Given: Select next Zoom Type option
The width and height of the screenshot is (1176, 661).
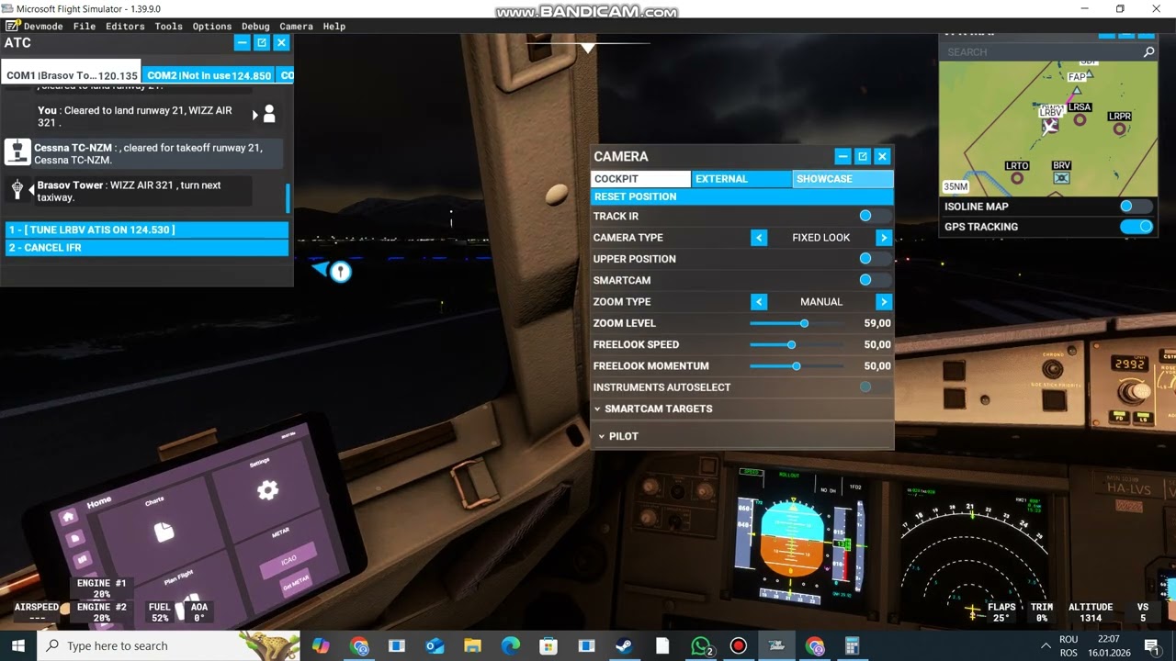Looking at the screenshot, I should coord(884,302).
